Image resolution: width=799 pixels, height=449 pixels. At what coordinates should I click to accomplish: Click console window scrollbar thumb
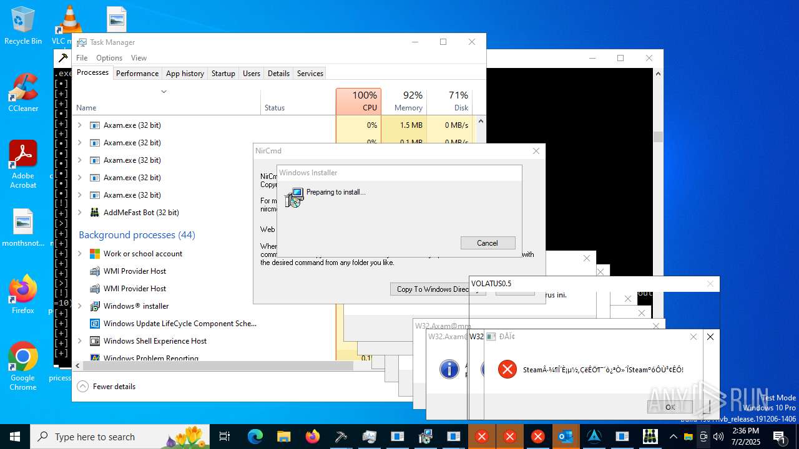(658, 137)
